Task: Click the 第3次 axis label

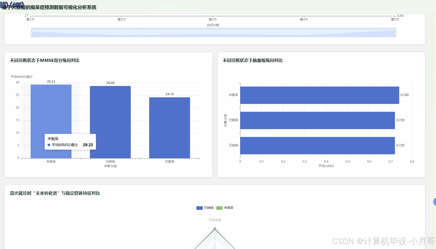Action: 213,19
